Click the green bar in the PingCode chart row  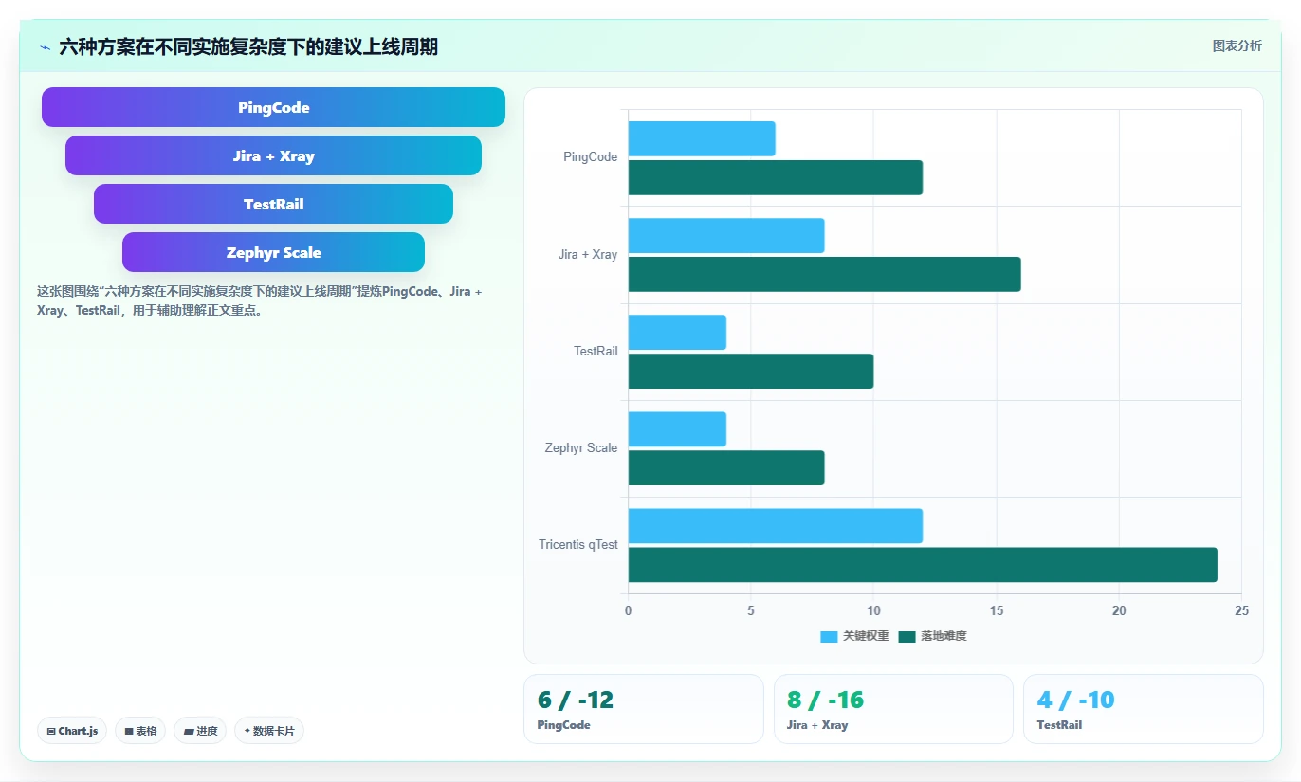(776, 177)
